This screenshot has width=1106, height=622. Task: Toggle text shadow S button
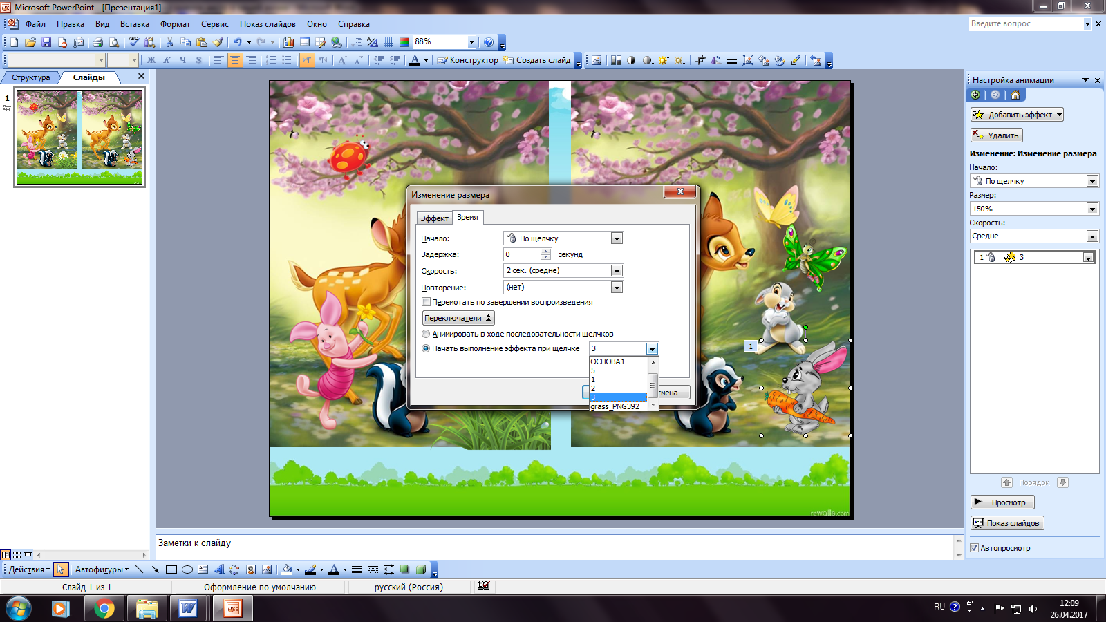coord(199,60)
